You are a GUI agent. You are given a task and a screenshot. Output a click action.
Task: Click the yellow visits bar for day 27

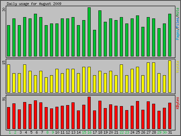tap(148, 78)
